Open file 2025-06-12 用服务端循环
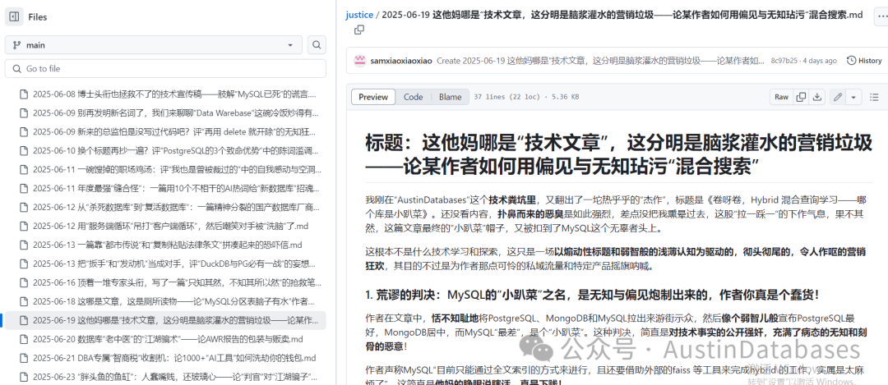888x385 pixels. 165,226
